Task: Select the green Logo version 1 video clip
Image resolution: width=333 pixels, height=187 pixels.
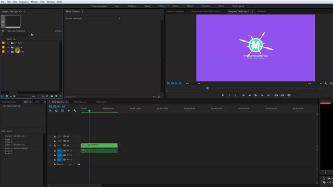Action: pos(99,145)
